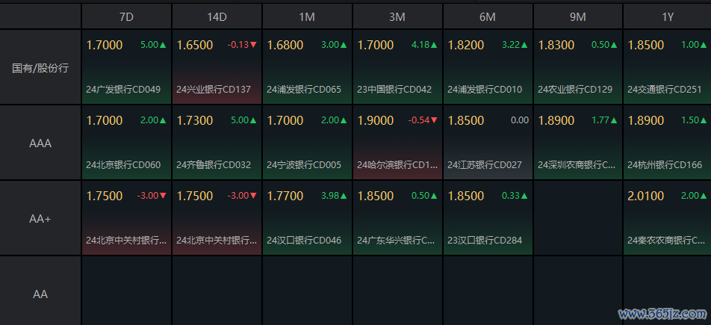Click the 1.8200 yield value

coord(466,45)
